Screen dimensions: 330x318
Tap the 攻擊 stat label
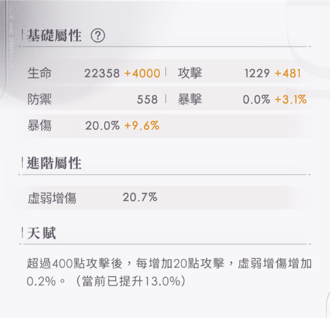pos(190,73)
